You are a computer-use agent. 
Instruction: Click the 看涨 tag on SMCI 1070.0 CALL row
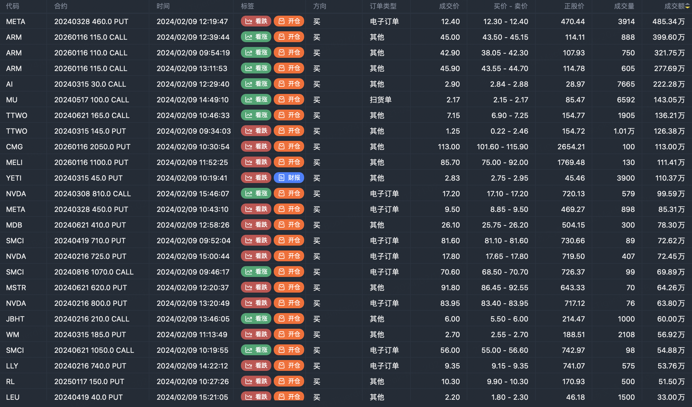[x=256, y=272]
